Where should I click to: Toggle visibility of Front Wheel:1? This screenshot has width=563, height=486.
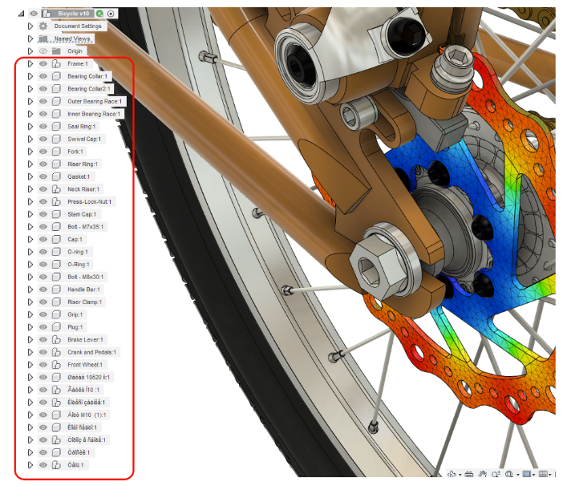point(43,365)
